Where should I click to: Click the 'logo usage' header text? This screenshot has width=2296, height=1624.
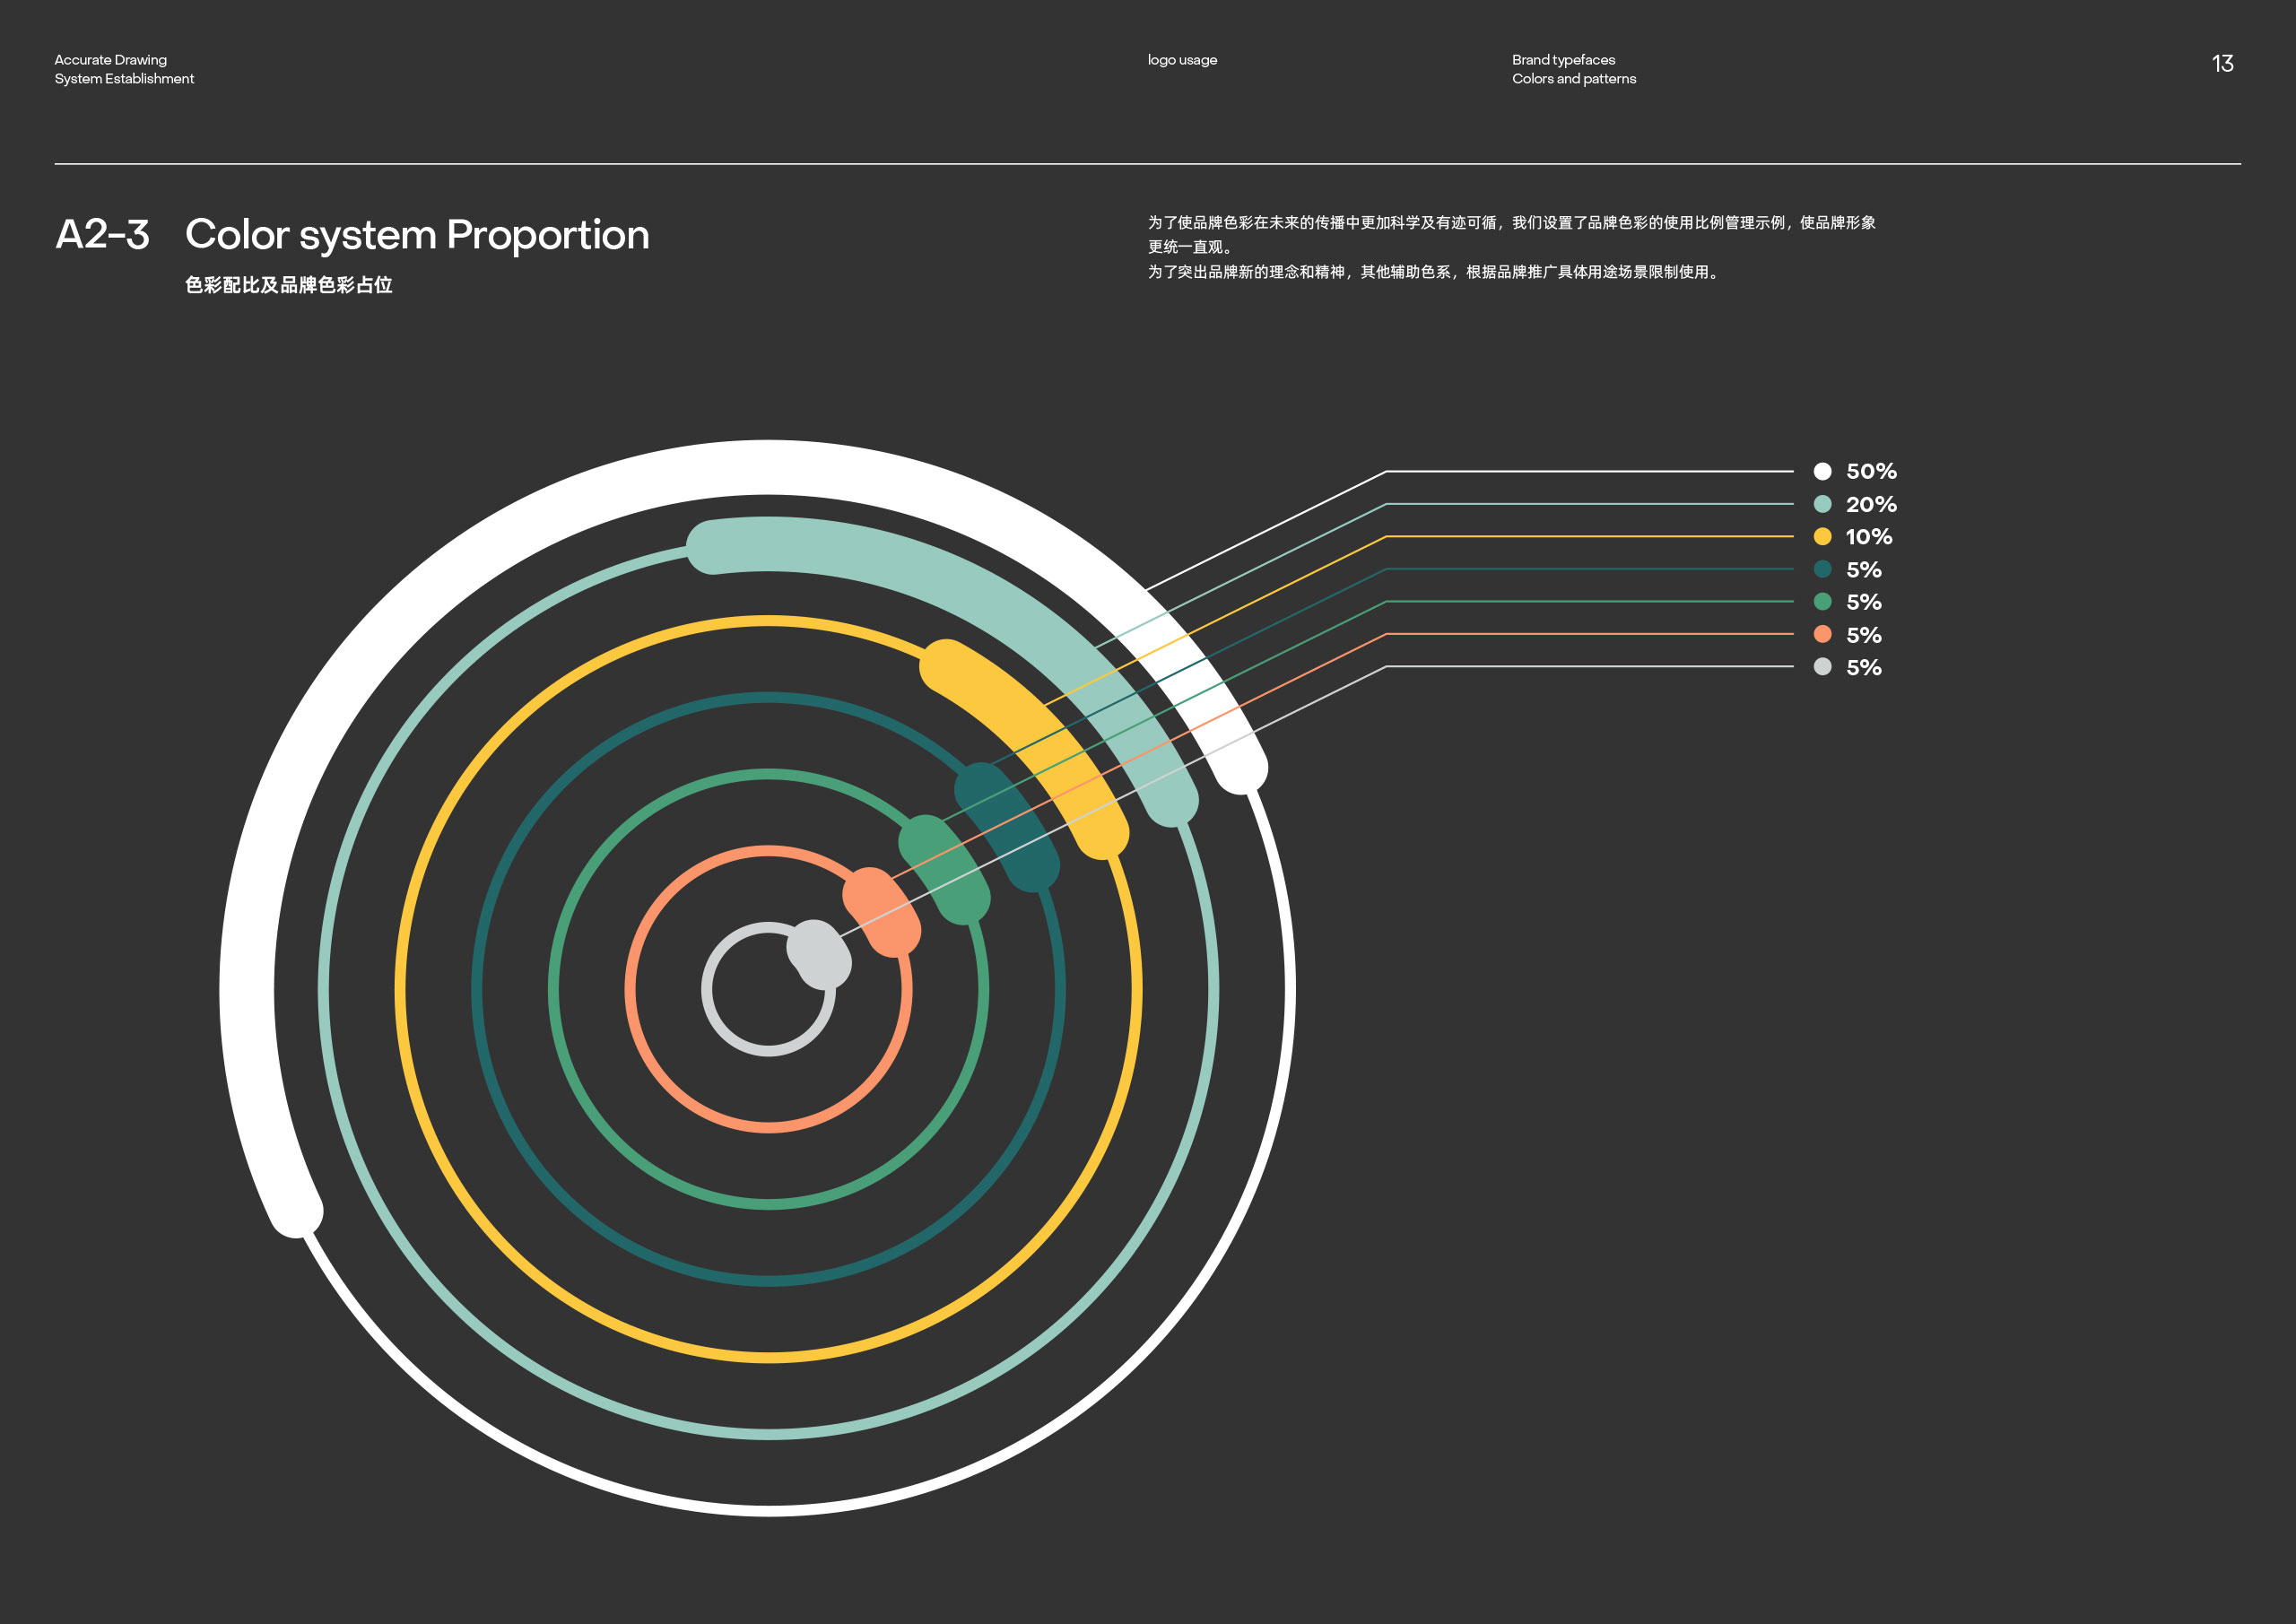[x=1182, y=60]
